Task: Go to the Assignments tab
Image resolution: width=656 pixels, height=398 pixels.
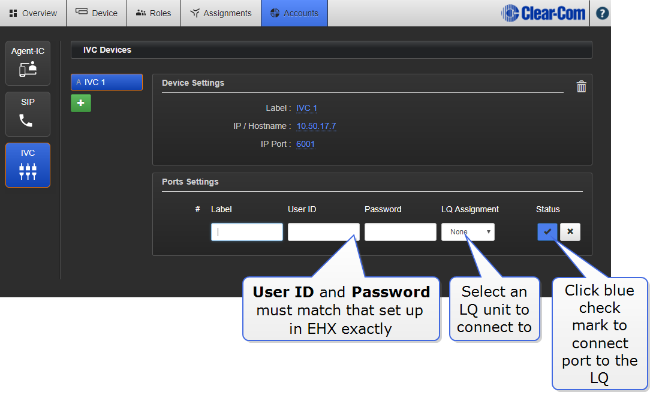Action: coord(221,13)
